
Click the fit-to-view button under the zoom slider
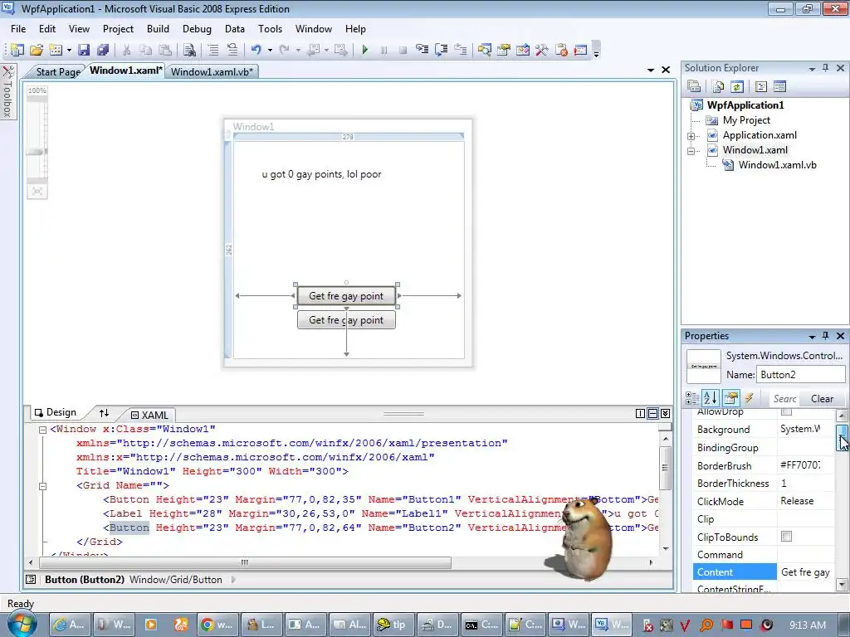[x=37, y=192]
